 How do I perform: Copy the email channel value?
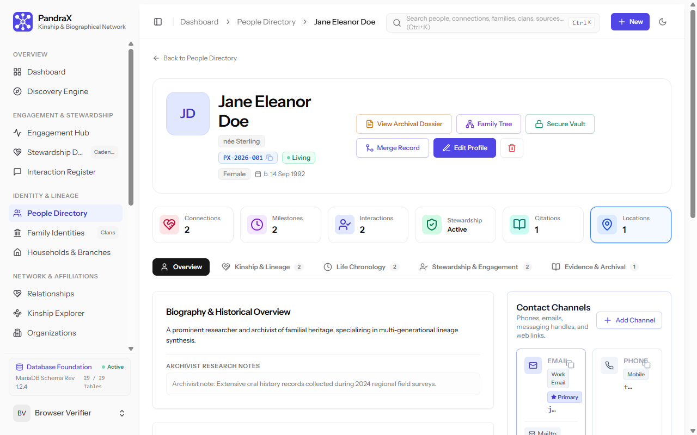571,364
